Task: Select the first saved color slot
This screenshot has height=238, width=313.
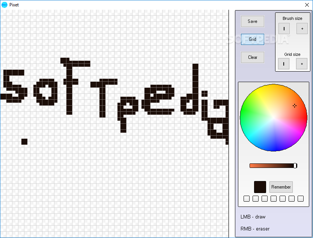Action: (247, 199)
